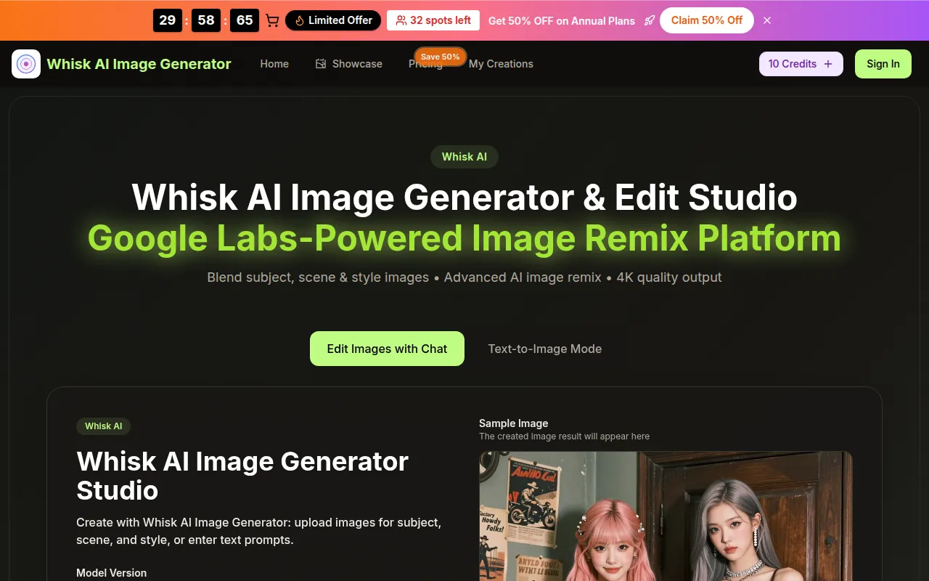The height and width of the screenshot is (581, 929).
Task: Click the Save 50% badge over Pricing
Action: [x=440, y=56]
